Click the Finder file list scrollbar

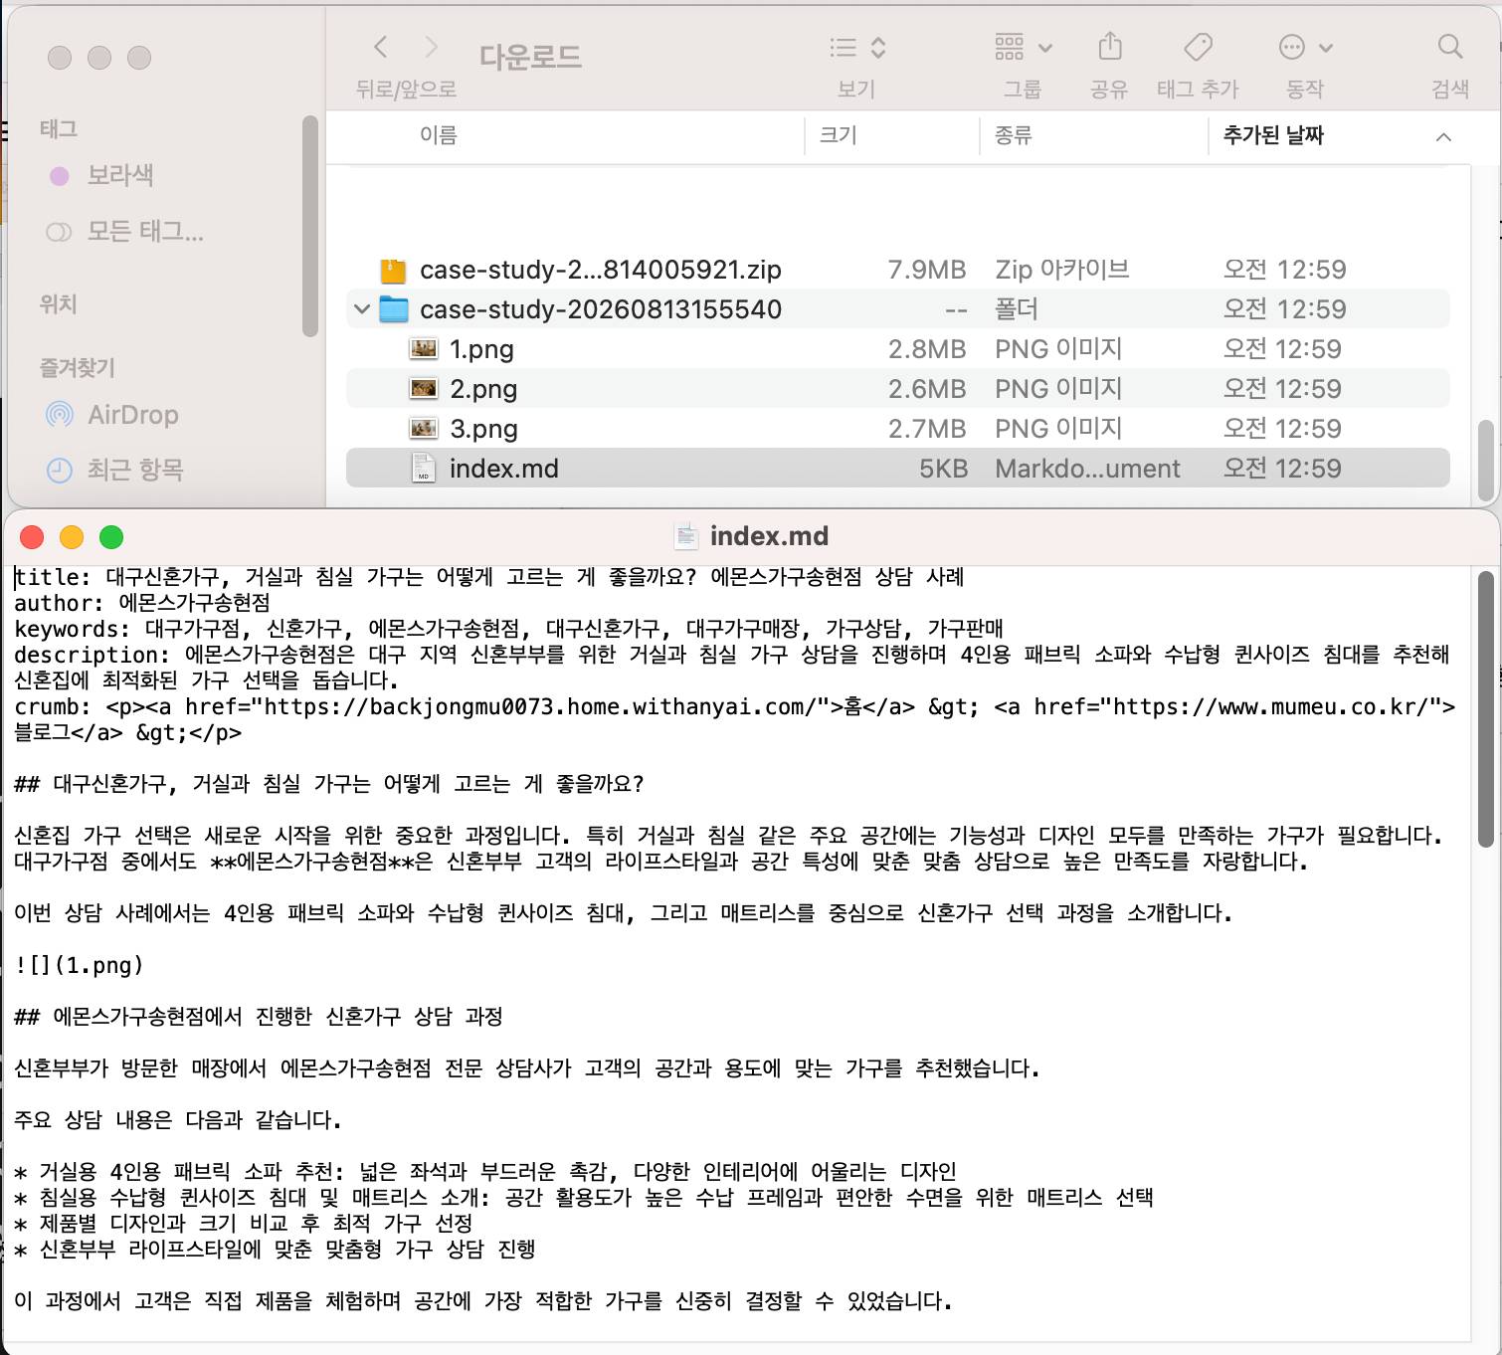click(x=1485, y=460)
